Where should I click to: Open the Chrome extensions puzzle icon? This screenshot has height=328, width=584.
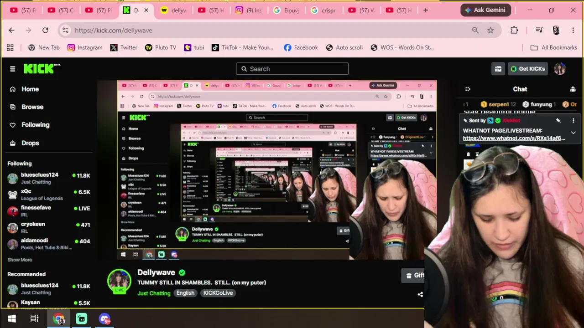[514, 30]
